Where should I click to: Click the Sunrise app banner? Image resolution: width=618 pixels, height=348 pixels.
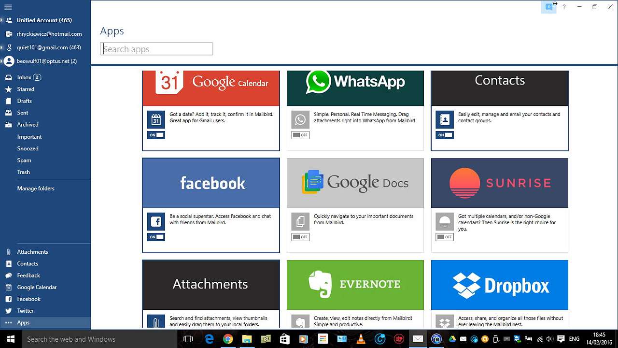tap(500, 183)
